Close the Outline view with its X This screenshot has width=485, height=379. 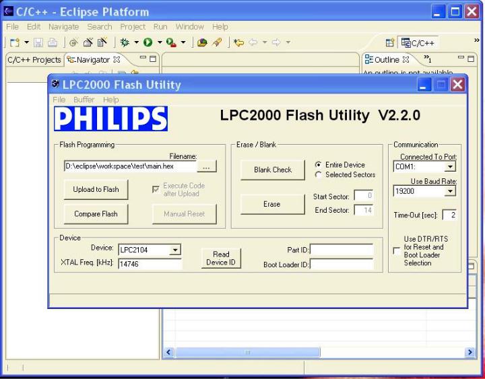[406, 59]
